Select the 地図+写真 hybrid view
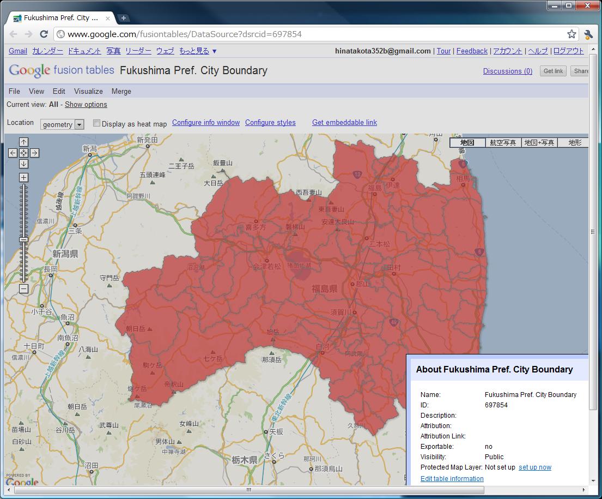The width and height of the screenshot is (602, 499). (539, 143)
